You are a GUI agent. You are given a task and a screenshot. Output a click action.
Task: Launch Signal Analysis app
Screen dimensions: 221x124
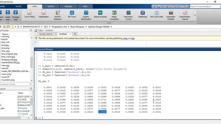[x=100, y=14]
